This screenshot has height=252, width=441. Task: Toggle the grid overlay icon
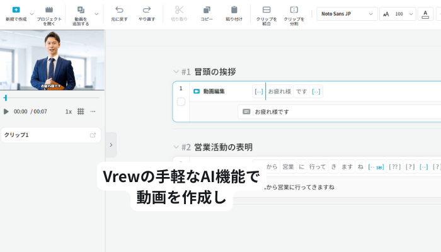pos(81,112)
